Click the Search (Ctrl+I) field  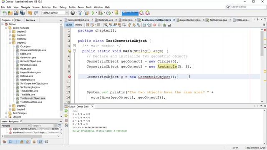pyautogui.click(x=246, y=7)
